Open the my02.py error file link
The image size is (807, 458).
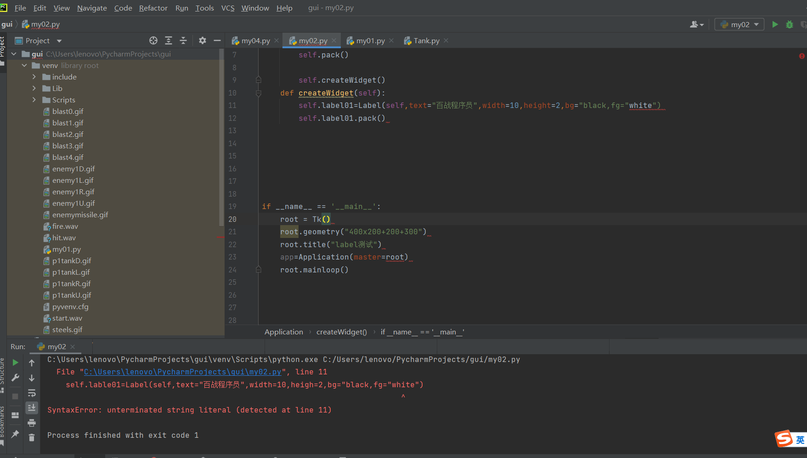point(182,372)
